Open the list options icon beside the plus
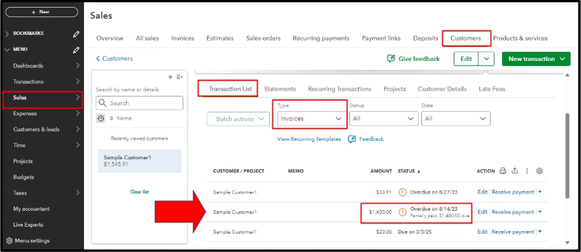The width and height of the screenshot is (581, 252). click(179, 77)
